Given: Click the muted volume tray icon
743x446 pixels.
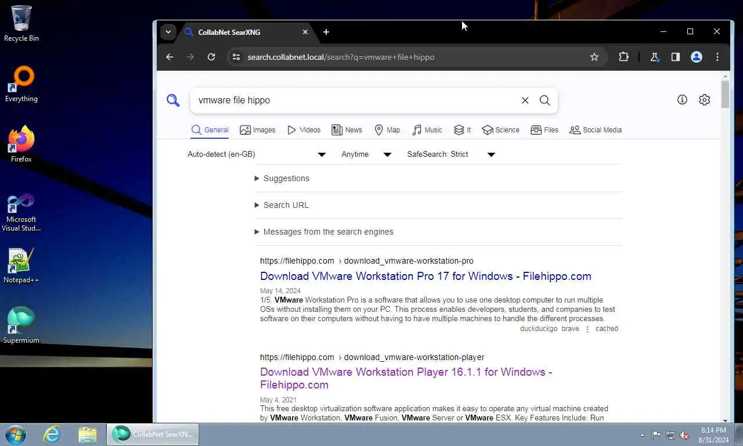Looking at the screenshot, I should [684, 435].
